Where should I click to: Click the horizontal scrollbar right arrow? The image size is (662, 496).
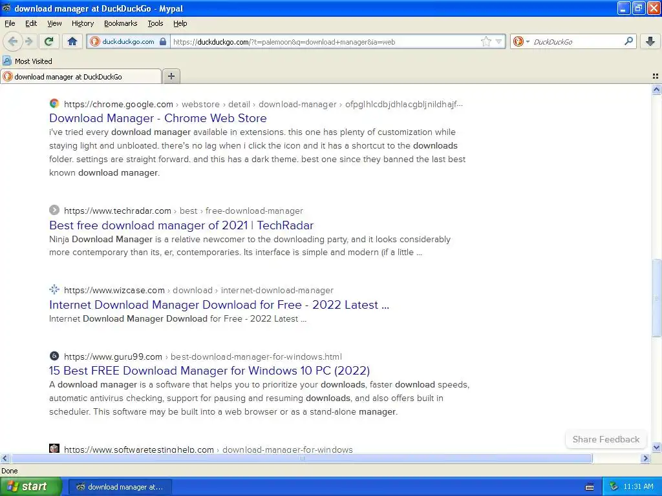coord(645,458)
